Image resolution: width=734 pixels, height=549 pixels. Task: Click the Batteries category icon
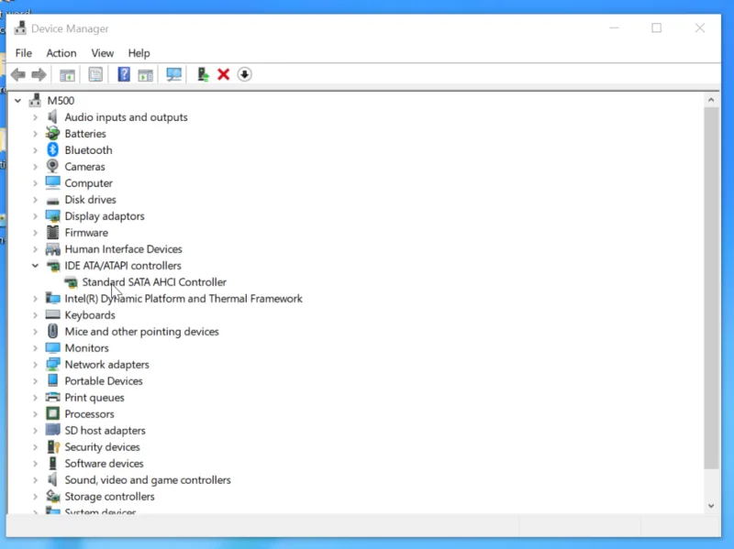point(52,133)
